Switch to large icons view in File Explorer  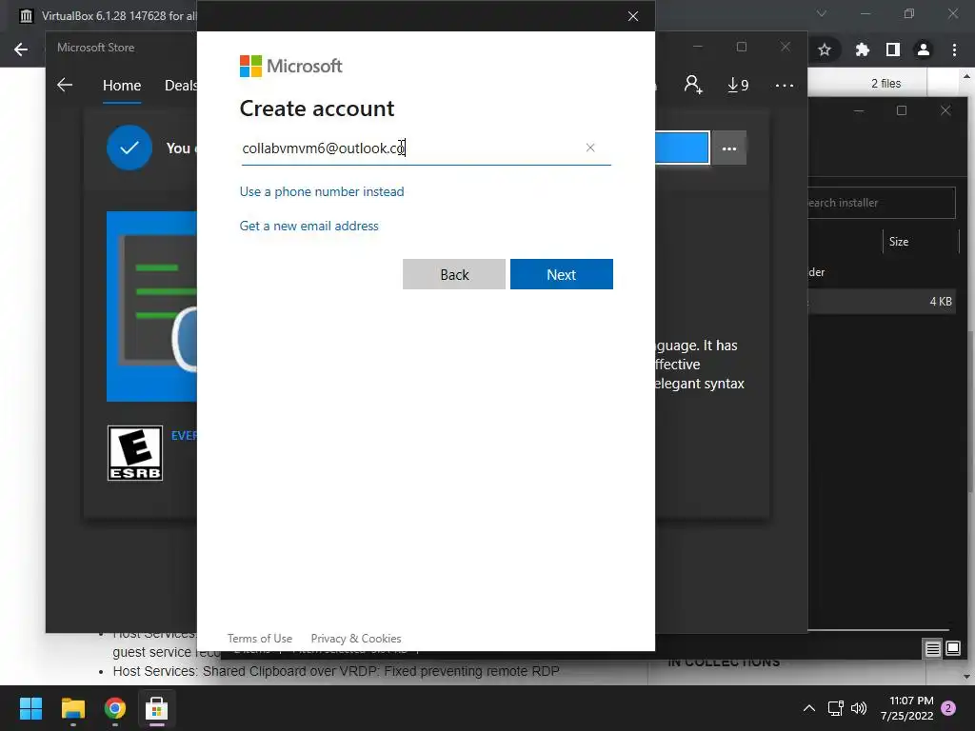pyautogui.click(x=952, y=649)
